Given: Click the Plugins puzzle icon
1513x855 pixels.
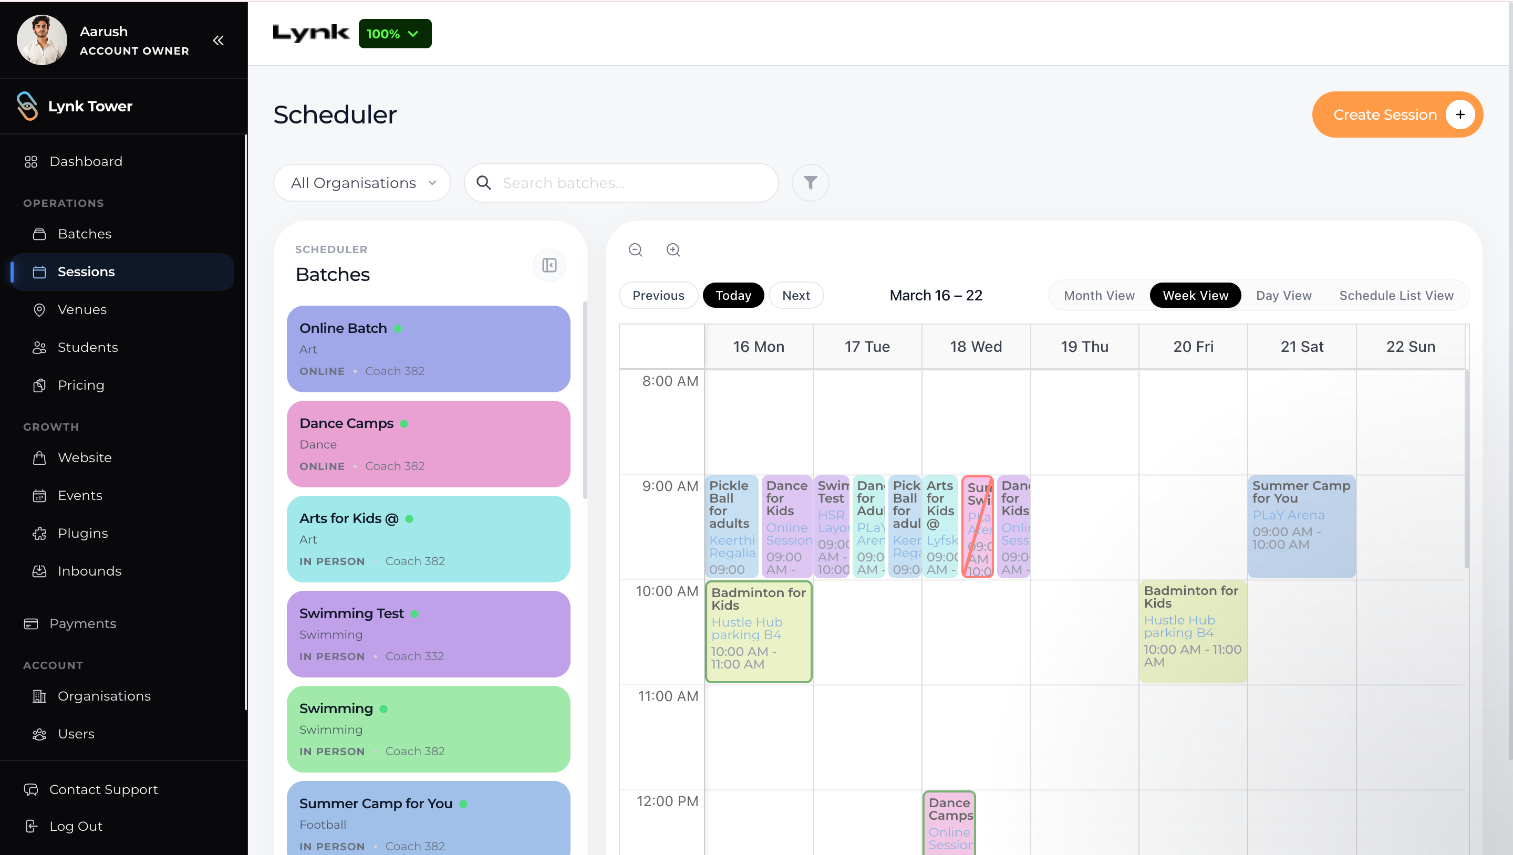Looking at the screenshot, I should (x=39, y=533).
